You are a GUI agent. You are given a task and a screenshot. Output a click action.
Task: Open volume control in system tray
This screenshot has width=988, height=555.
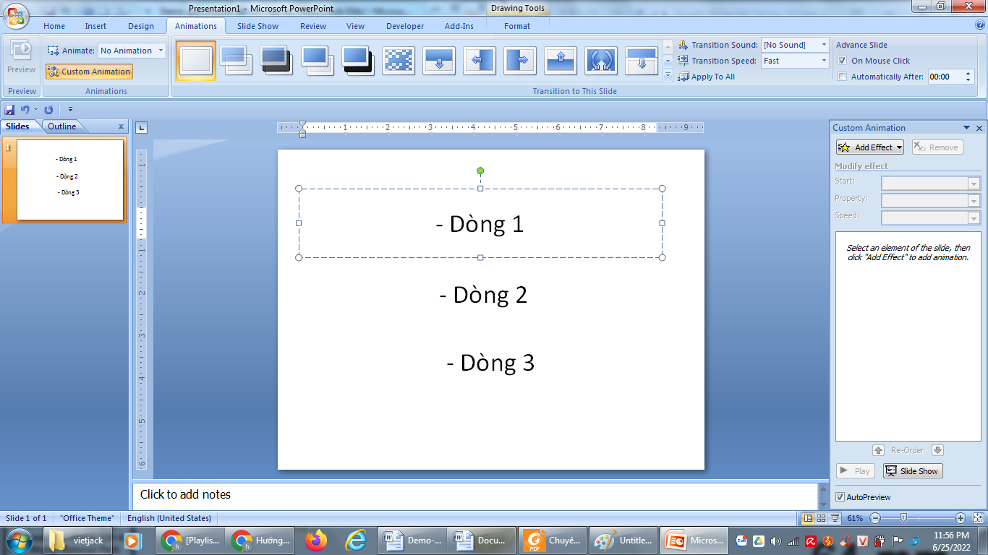pyautogui.click(x=776, y=541)
